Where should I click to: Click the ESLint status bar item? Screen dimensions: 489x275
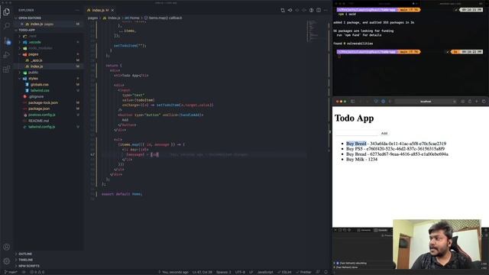(x=284, y=272)
